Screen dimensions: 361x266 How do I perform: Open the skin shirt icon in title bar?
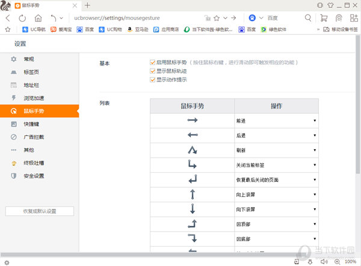330,5
